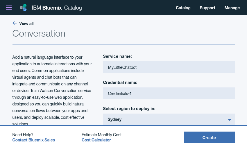Click the Credential name label
The image size is (247, 149).
tap(120, 82)
